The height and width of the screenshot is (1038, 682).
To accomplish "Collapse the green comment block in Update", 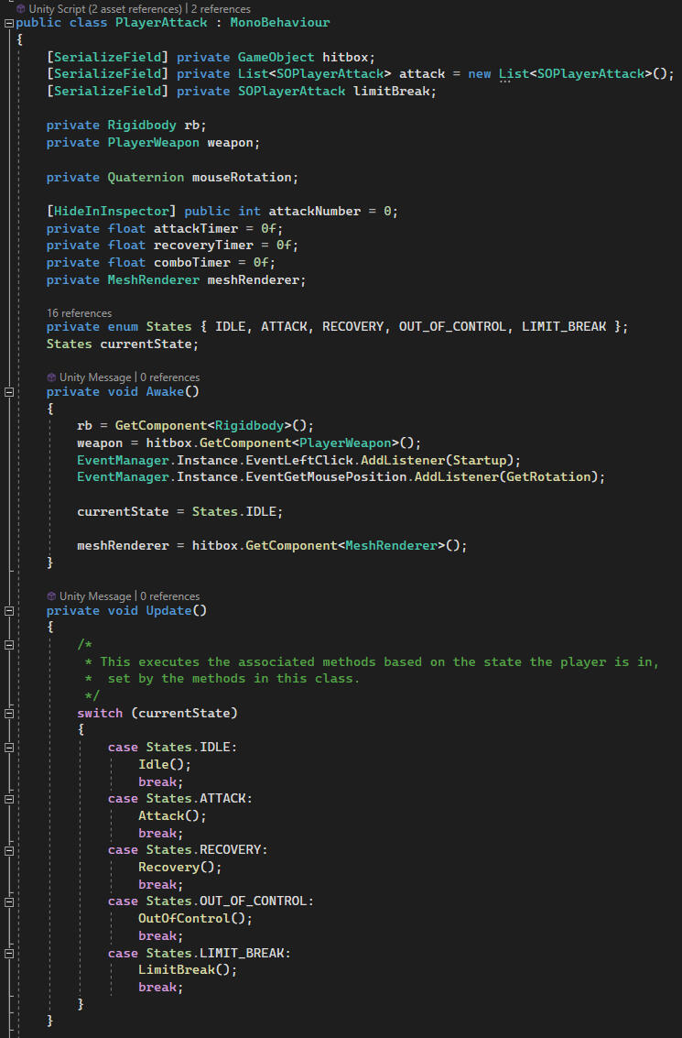I will click(x=8, y=645).
